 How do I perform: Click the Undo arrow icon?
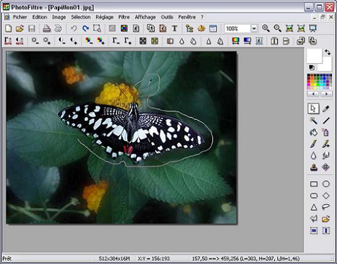(x=74, y=28)
